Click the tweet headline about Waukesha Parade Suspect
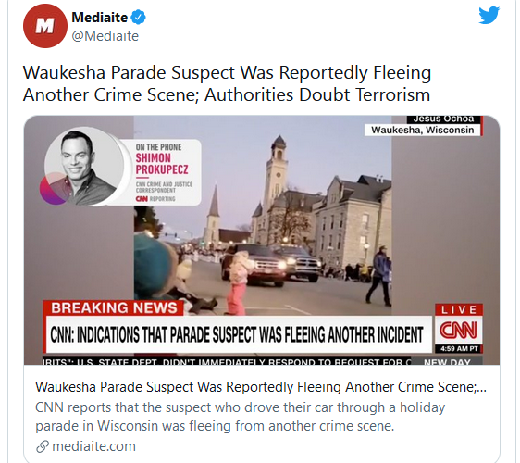The width and height of the screenshot is (520, 463). (227, 83)
